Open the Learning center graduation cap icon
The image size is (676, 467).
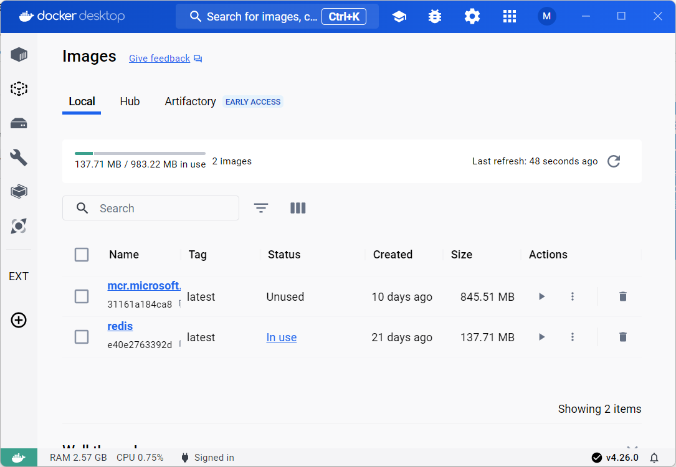coord(398,16)
